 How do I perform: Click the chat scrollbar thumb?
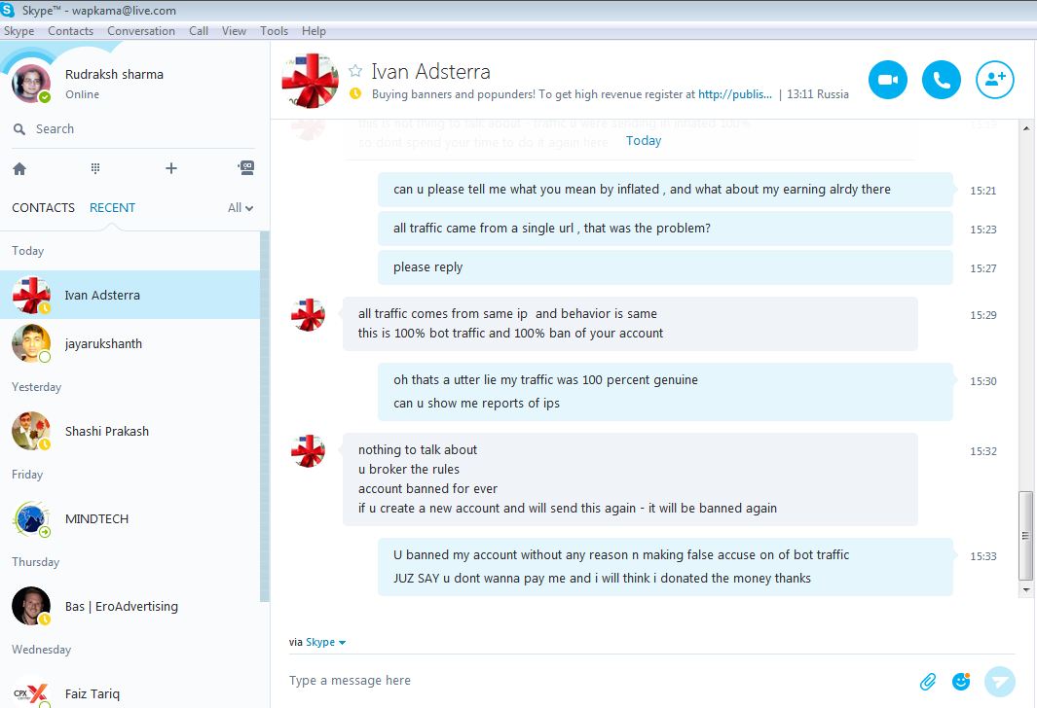pyautogui.click(x=1025, y=536)
